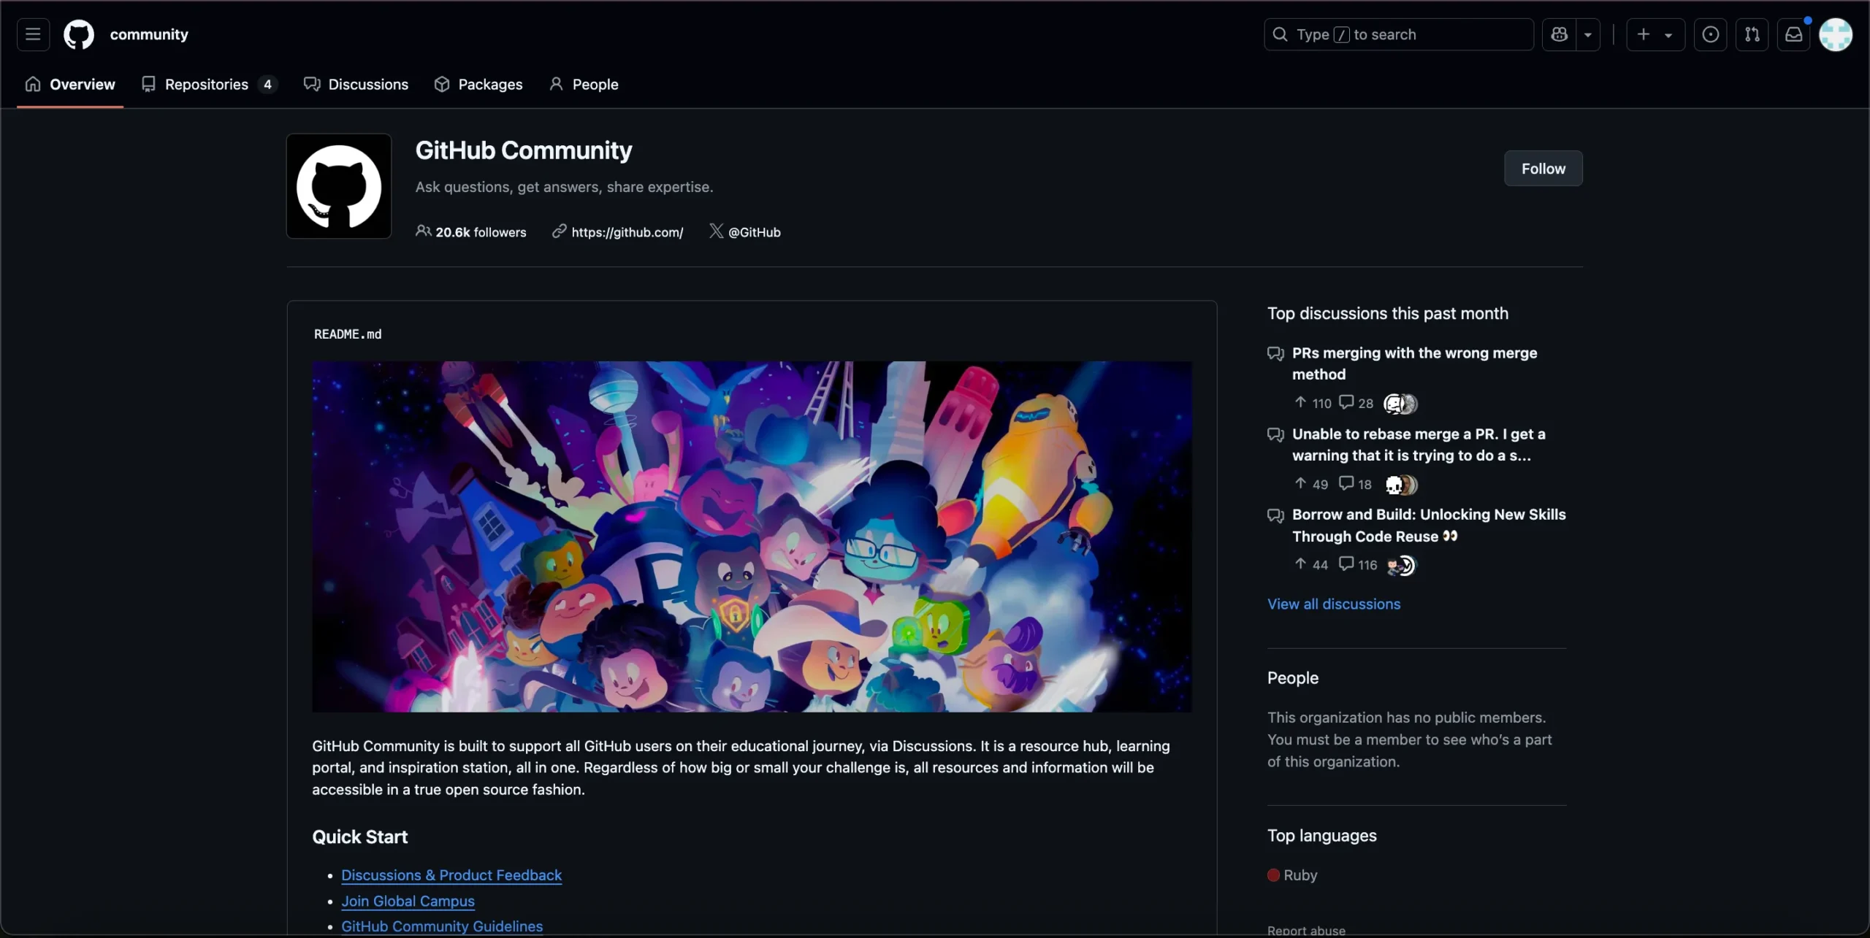Click discussion icon beside 'Borrow and Build' title
The image size is (1870, 938).
click(x=1275, y=515)
